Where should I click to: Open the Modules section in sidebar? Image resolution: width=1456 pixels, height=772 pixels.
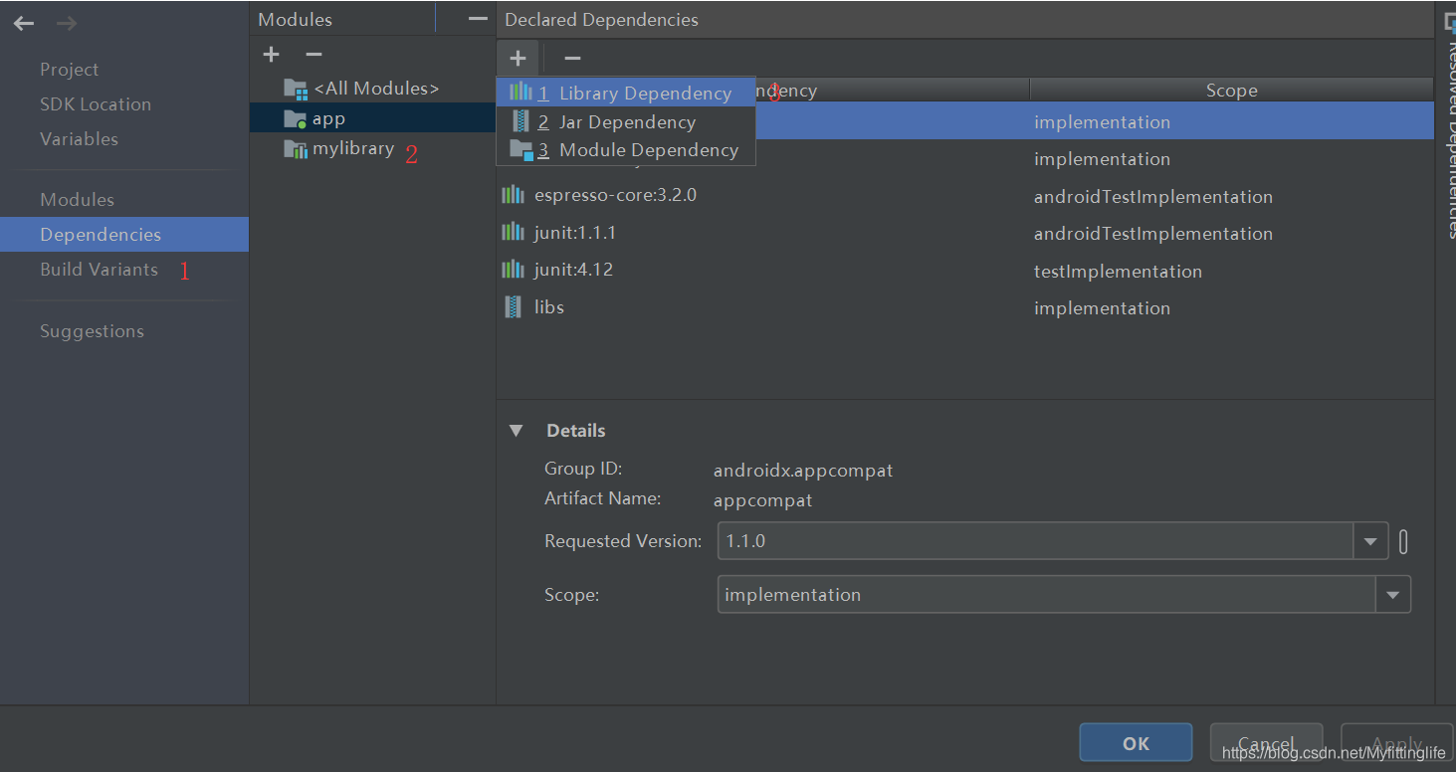click(x=77, y=200)
